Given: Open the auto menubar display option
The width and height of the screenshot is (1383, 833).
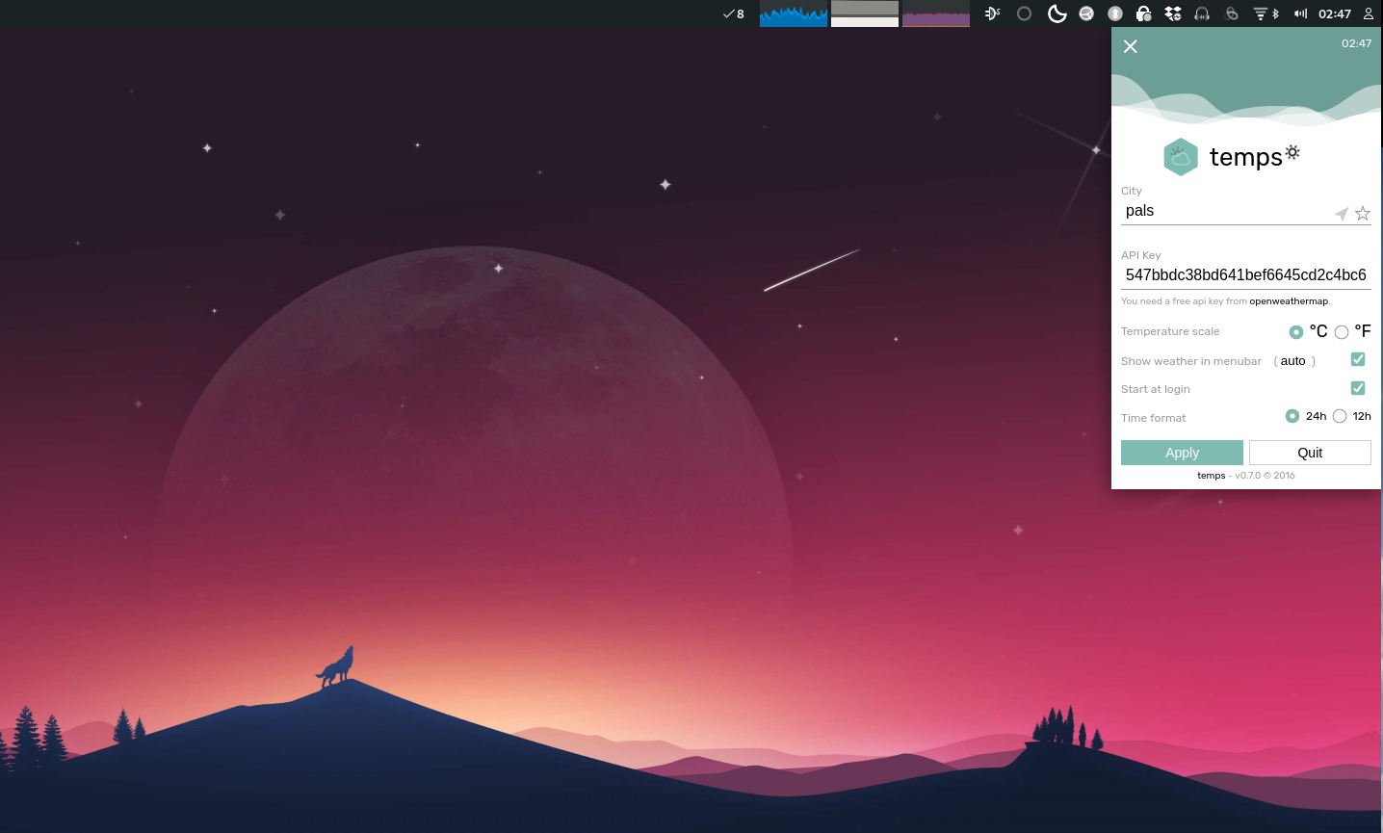Looking at the screenshot, I should coord(1293,361).
